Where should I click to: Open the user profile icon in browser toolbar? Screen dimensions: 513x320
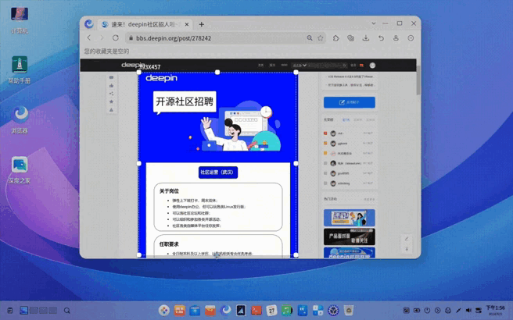tap(396, 38)
